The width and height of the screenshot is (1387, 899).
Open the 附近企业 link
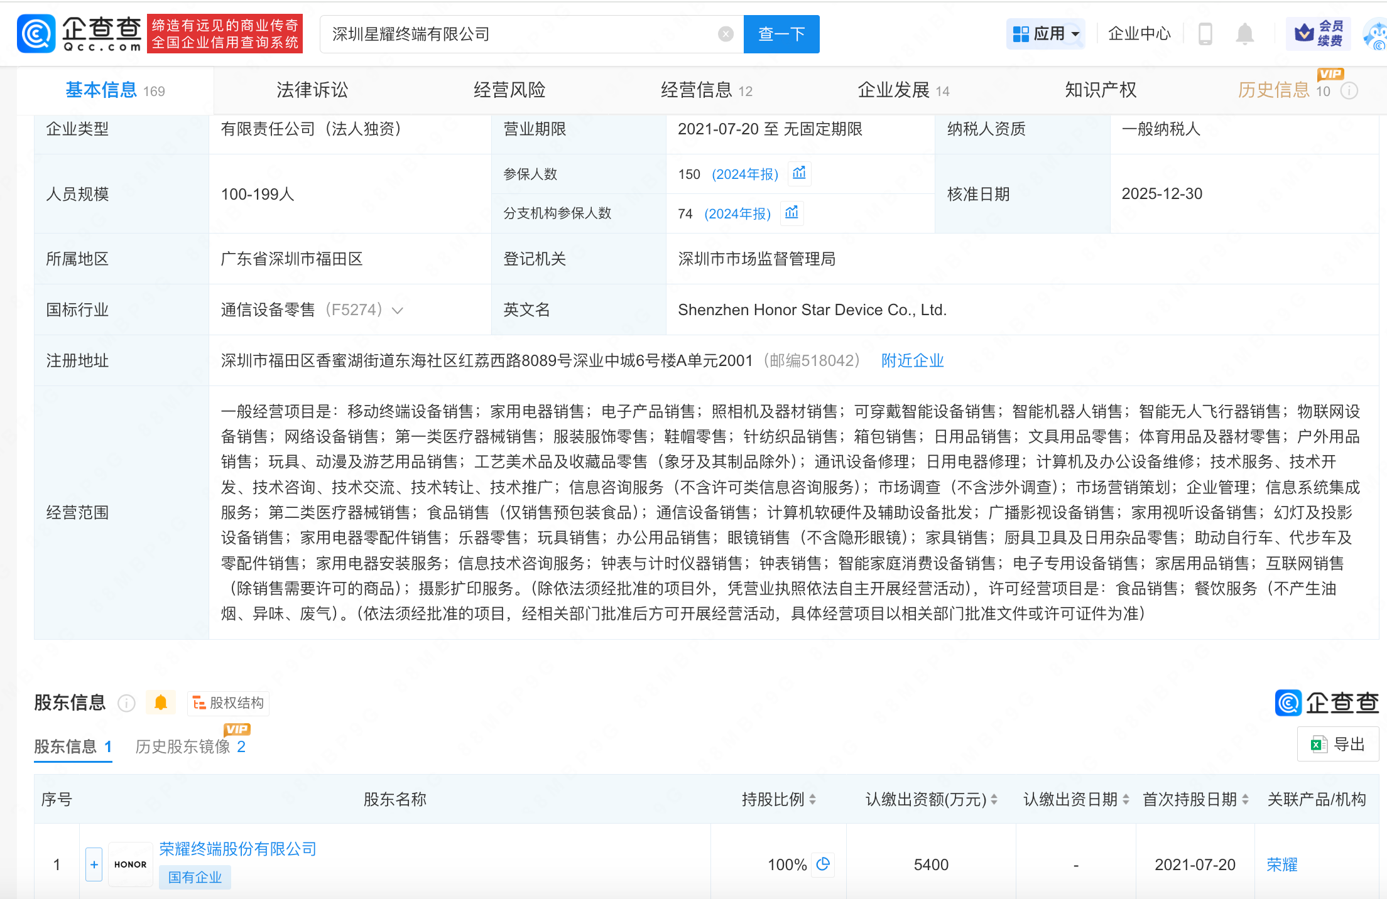coord(912,360)
